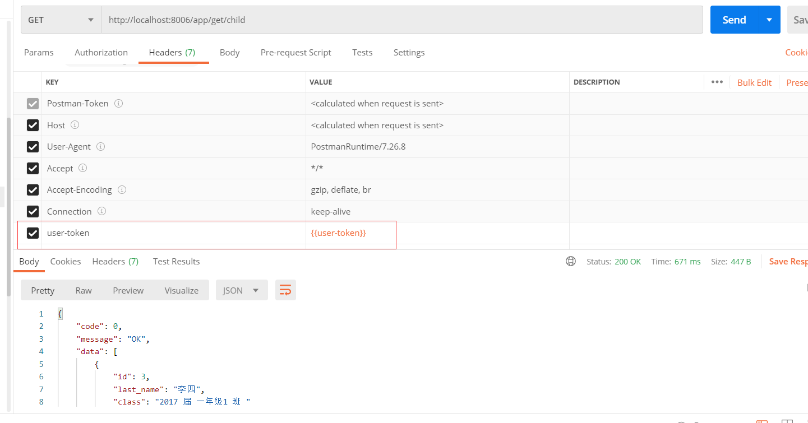The height and width of the screenshot is (423, 808).
Task: Open the more options (...) icon above Description
Action: tap(717, 82)
